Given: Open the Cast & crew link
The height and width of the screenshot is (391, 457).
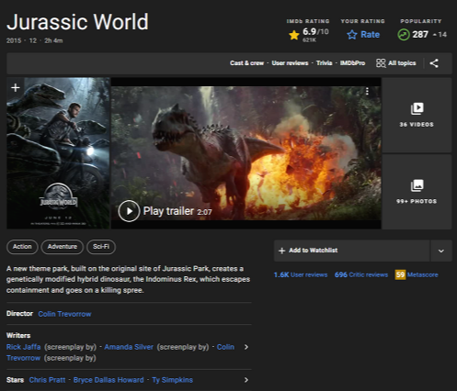Looking at the screenshot, I should coord(246,63).
